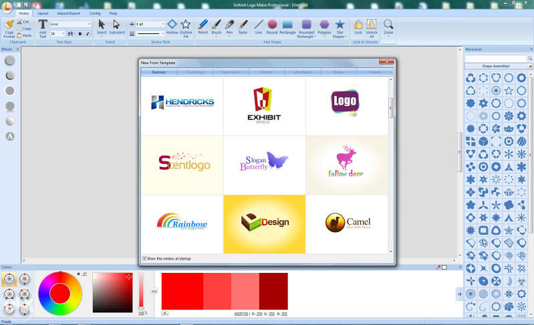Open the 1 pt stroke width dropdown
The image size is (534, 325).
click(x=163, y=24)
